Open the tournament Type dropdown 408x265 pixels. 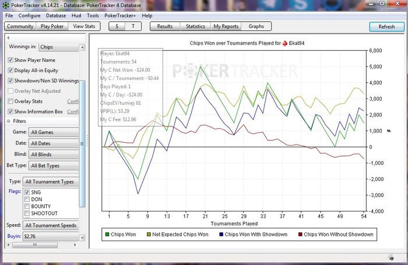point(51,182)
